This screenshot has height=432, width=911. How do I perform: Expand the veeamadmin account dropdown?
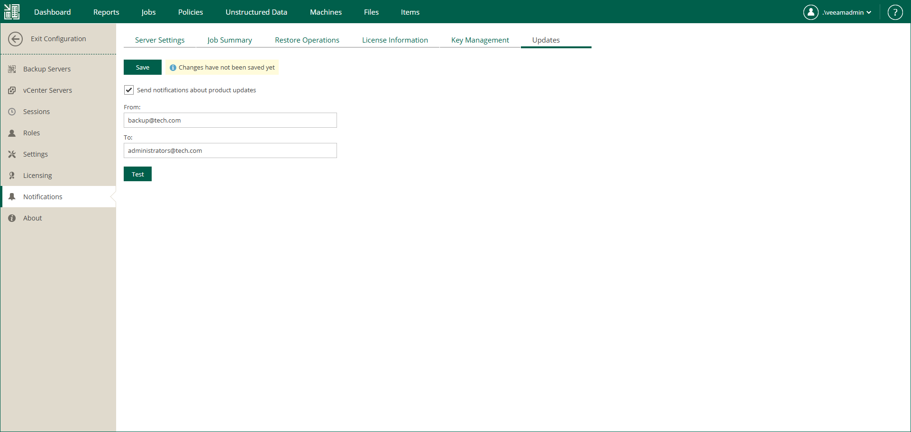coord(847,12)
